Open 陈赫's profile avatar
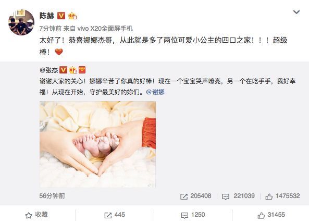The height and width of the screenshot is (223, 309). 21,22
